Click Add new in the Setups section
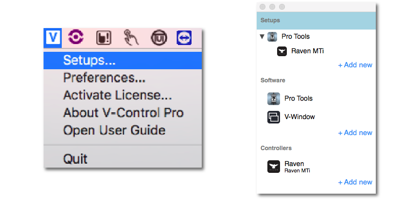Image resolution: width=404 pixels, height=199 pixels. click(x=355, y=65)
